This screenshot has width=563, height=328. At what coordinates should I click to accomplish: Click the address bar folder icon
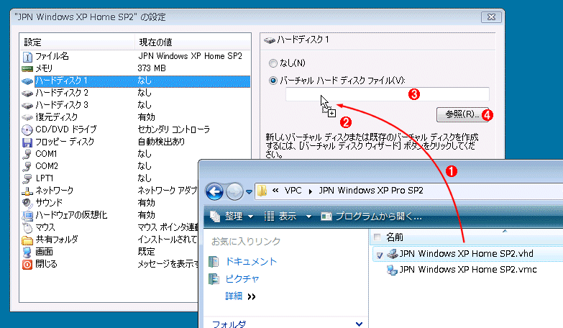262,191
